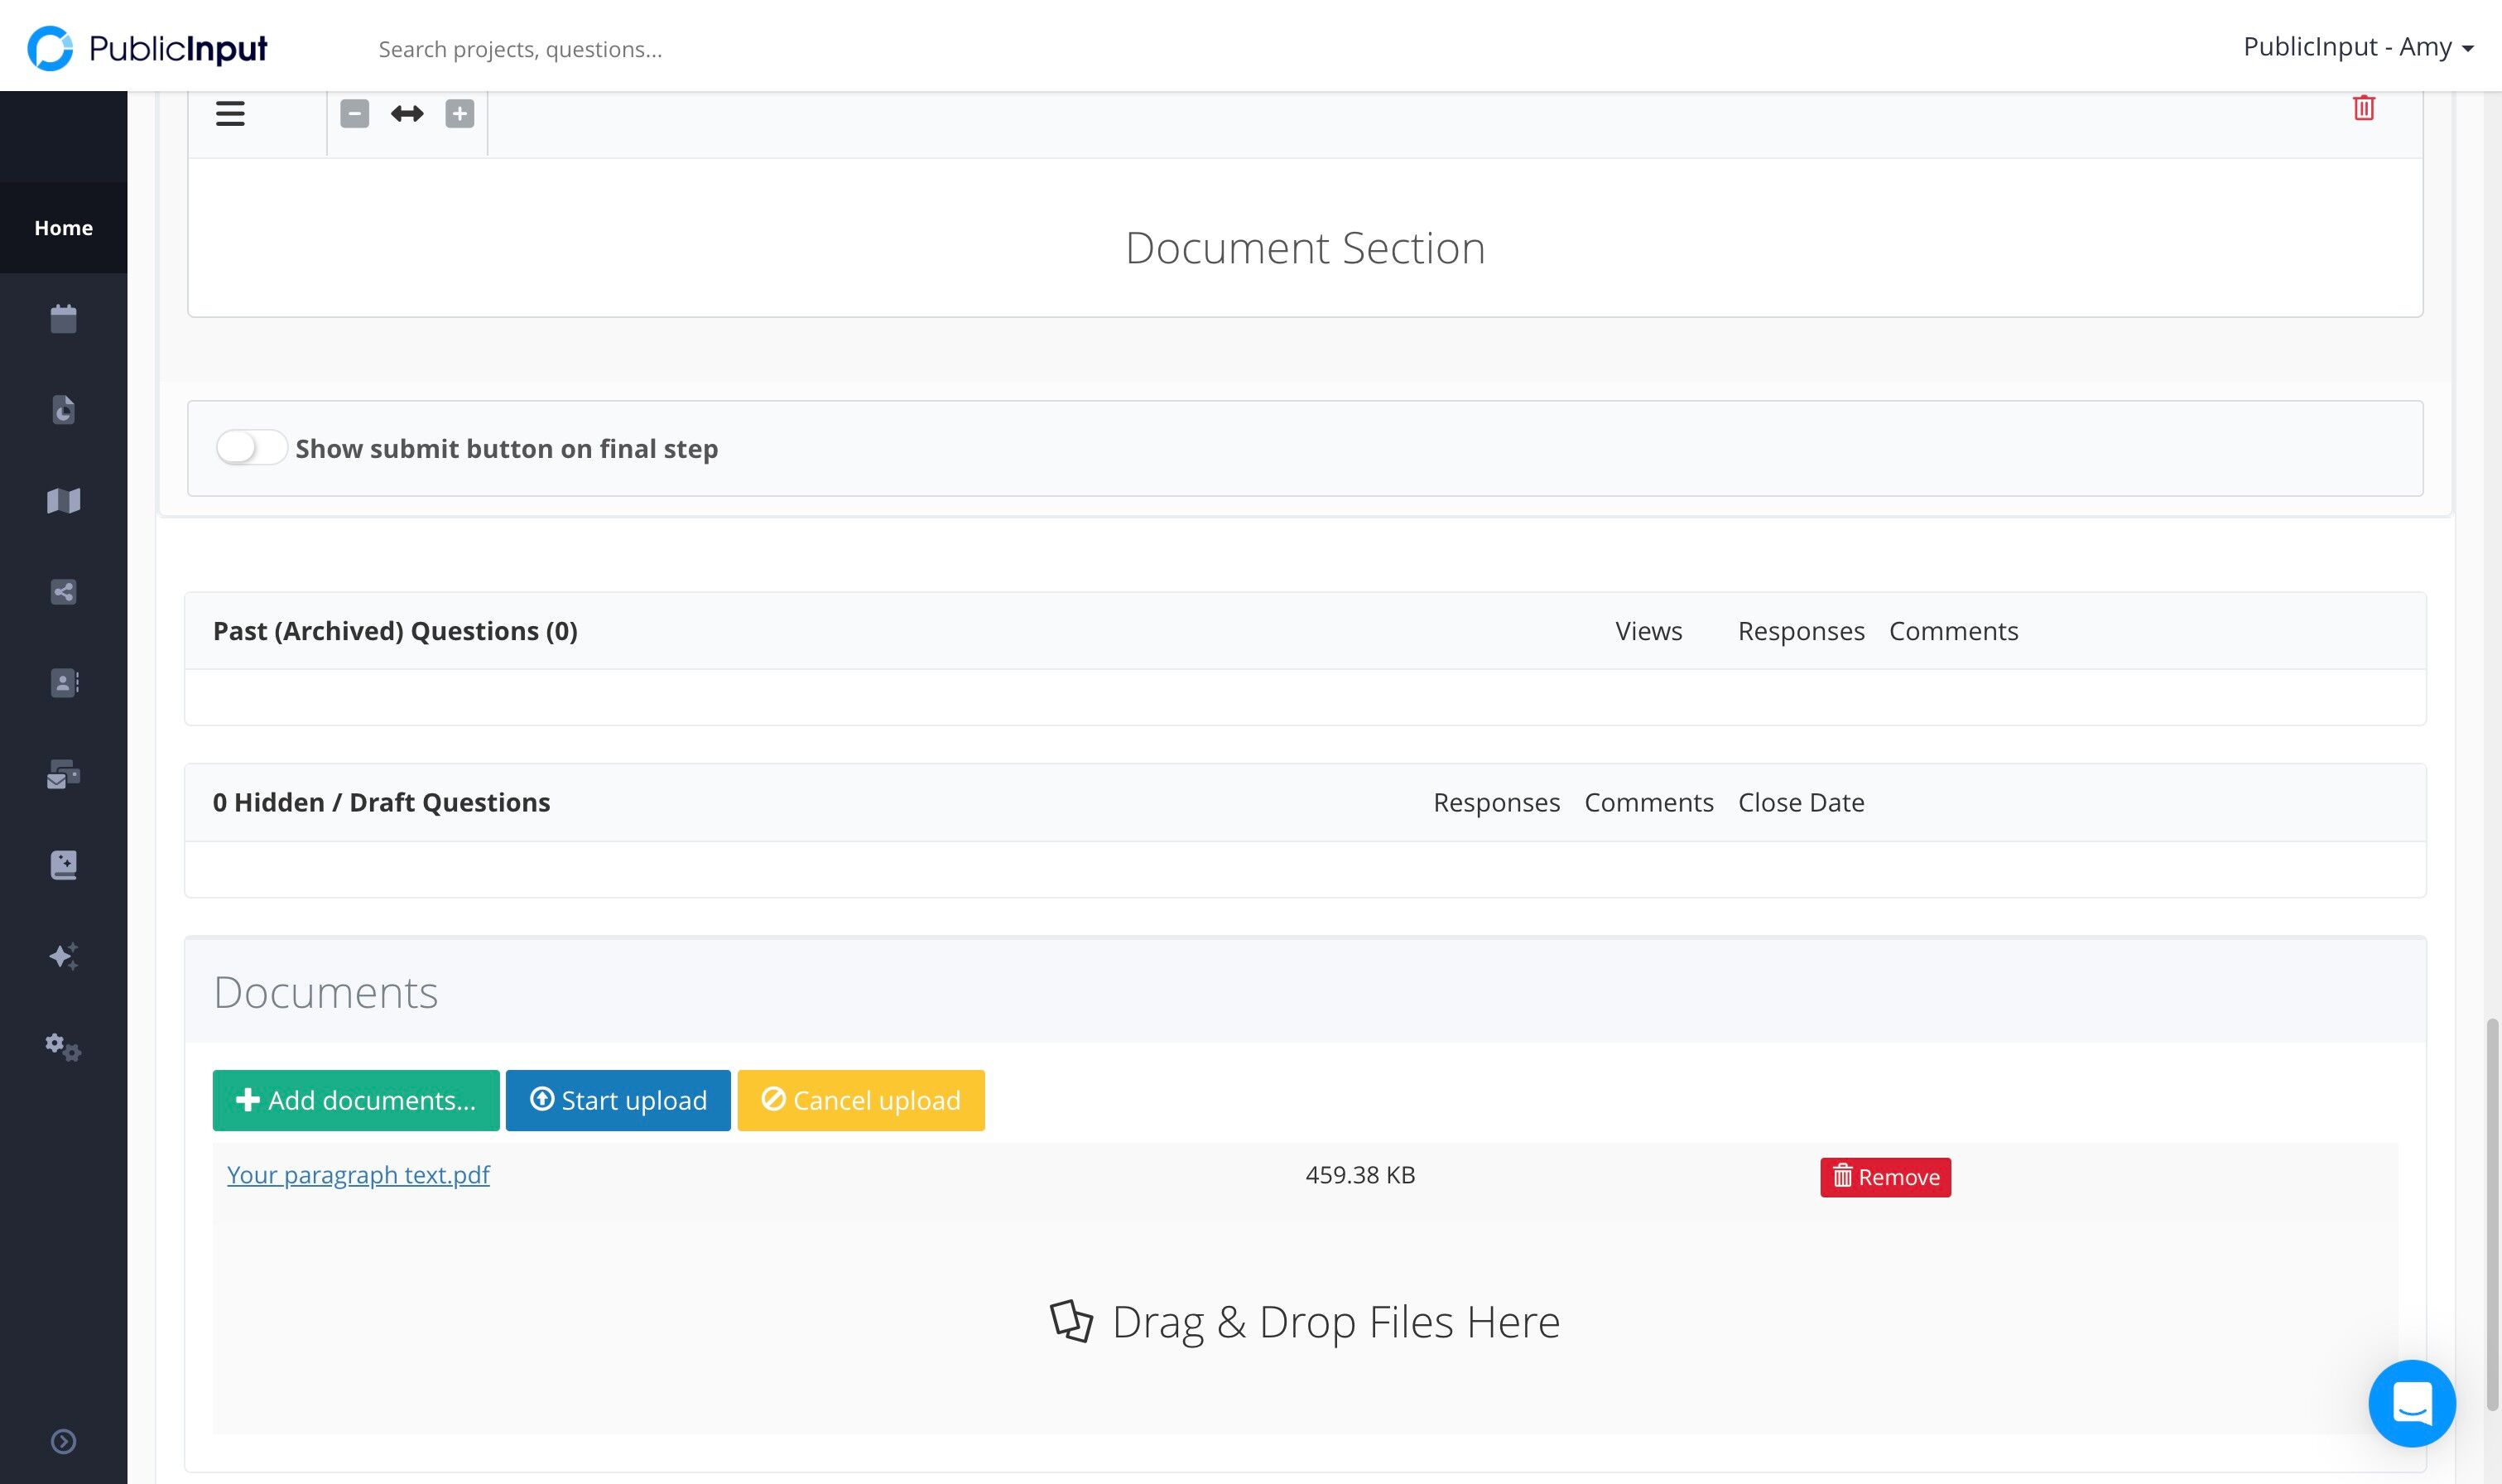Screen dimensions: 2502x1484
Task: Open the sparkle AI icon in sidebar
Action: pyautogui.click(x=63, y=956)
